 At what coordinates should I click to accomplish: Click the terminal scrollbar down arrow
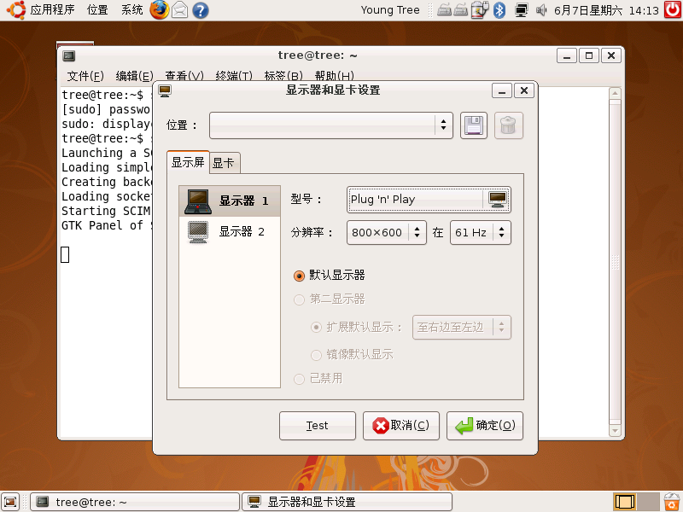[615, 431]
